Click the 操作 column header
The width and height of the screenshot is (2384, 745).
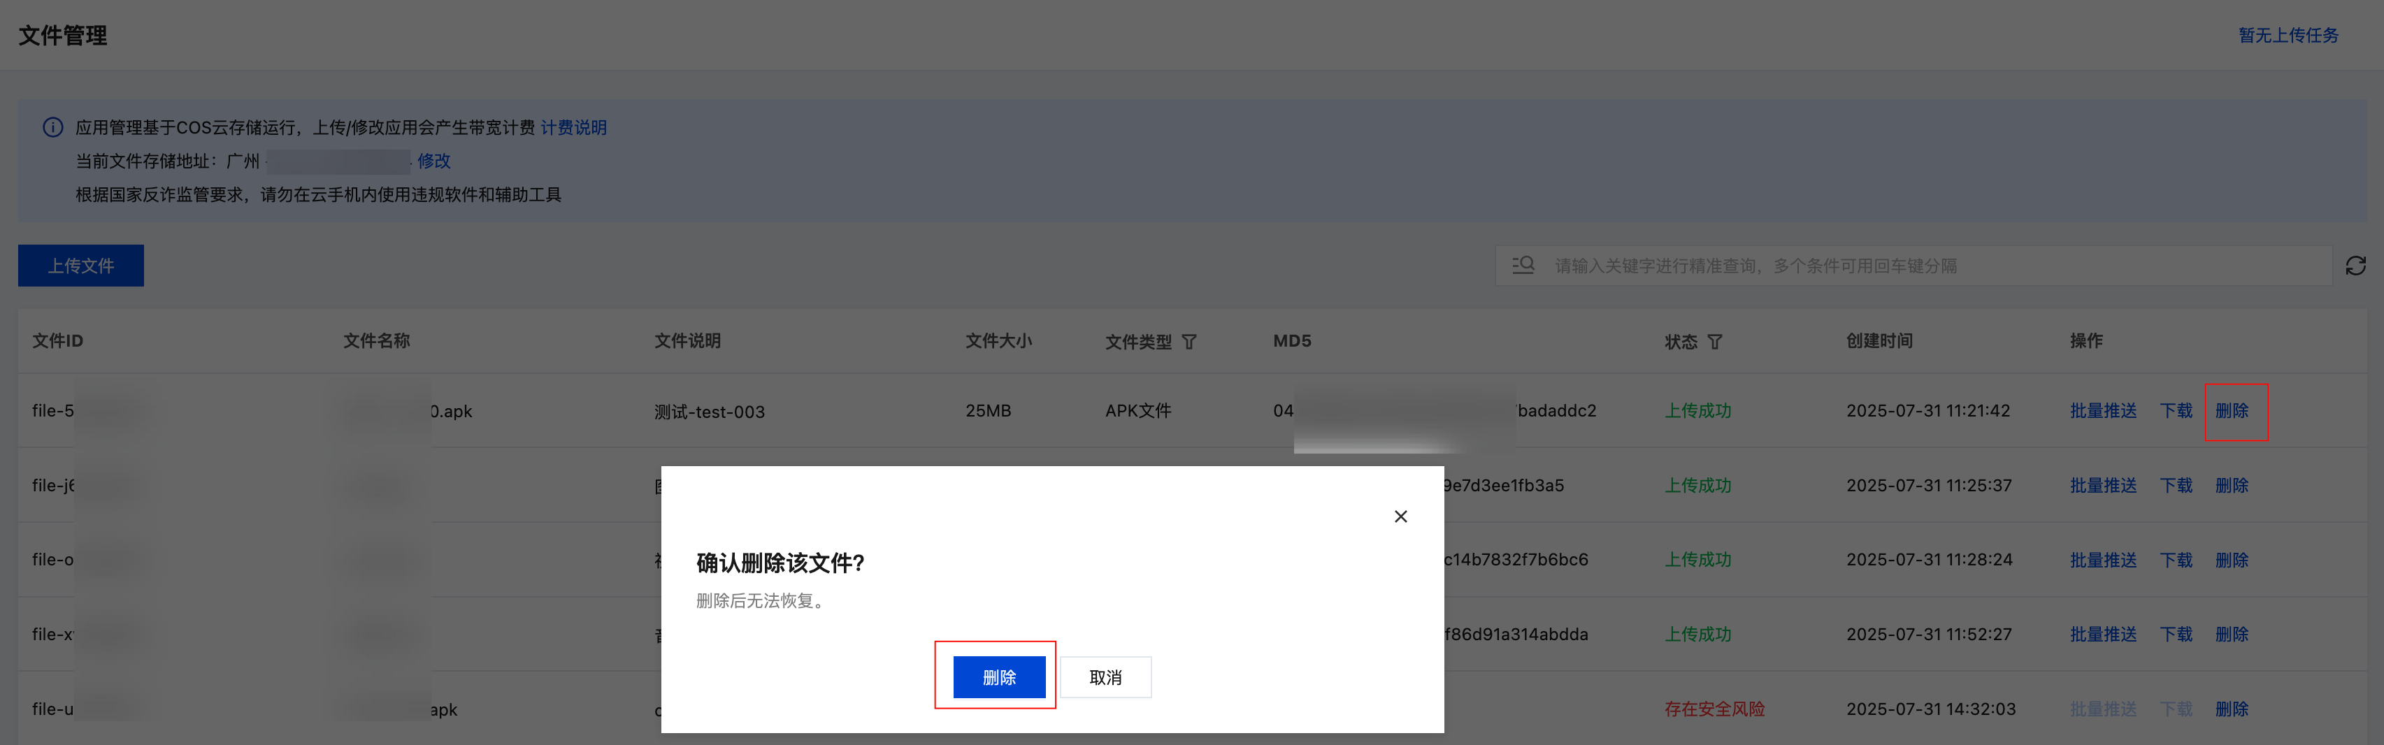(2086, 342)
